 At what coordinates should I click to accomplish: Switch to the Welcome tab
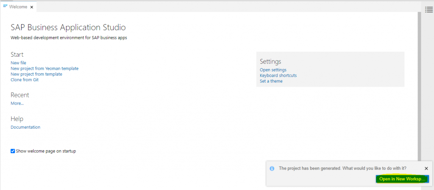point(18,7)
